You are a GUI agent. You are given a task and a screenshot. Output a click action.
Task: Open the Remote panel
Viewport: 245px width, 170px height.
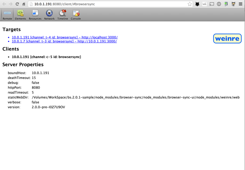click(x=7, y=14)
